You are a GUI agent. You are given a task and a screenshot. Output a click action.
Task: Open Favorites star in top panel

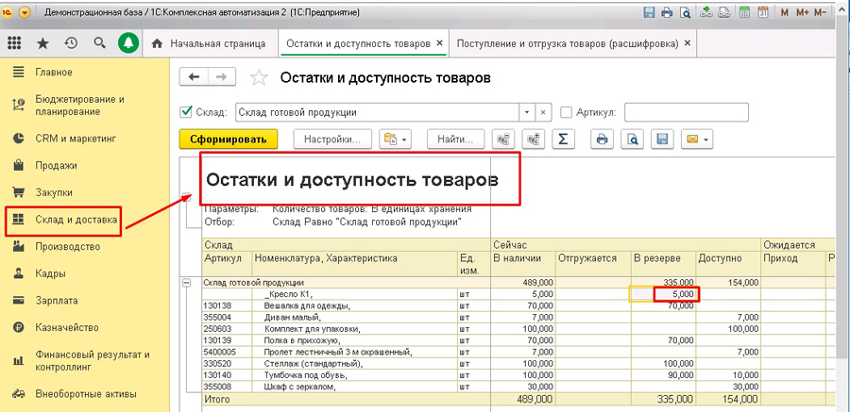point(42,43)
